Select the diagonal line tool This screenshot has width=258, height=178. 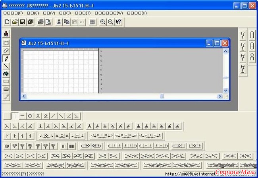point(6,66)
